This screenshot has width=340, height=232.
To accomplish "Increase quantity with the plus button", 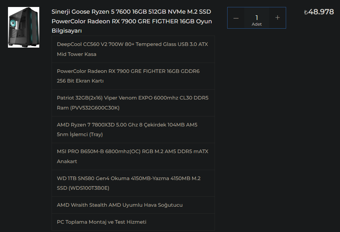I will pos(277,18).
